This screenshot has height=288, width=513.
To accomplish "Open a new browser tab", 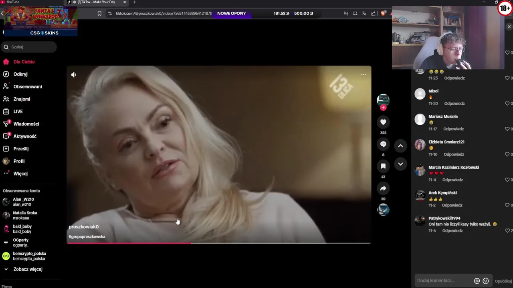I will (x=134, y=2).
